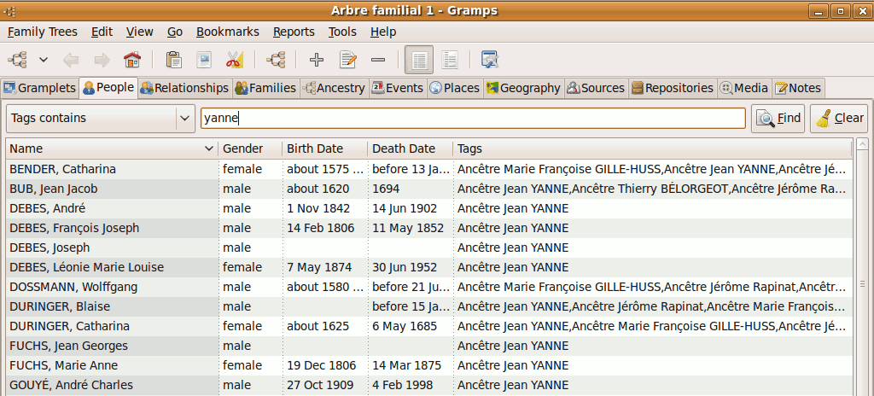This screenshot has width=874, height=396.
Task: Select the row DEBES, Joseph
Action: tap(429, 247)
